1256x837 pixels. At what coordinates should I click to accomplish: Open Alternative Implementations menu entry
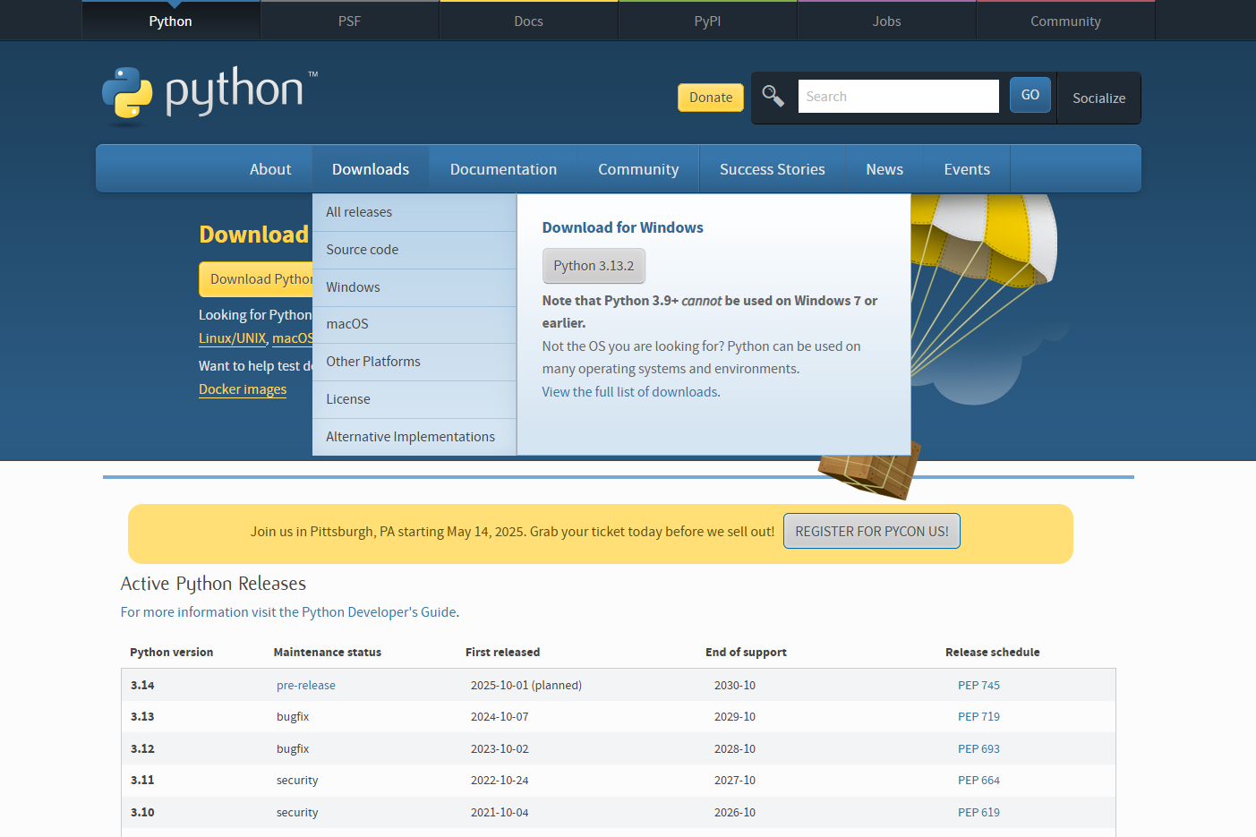pyautogui.click(x=414, y=437)
